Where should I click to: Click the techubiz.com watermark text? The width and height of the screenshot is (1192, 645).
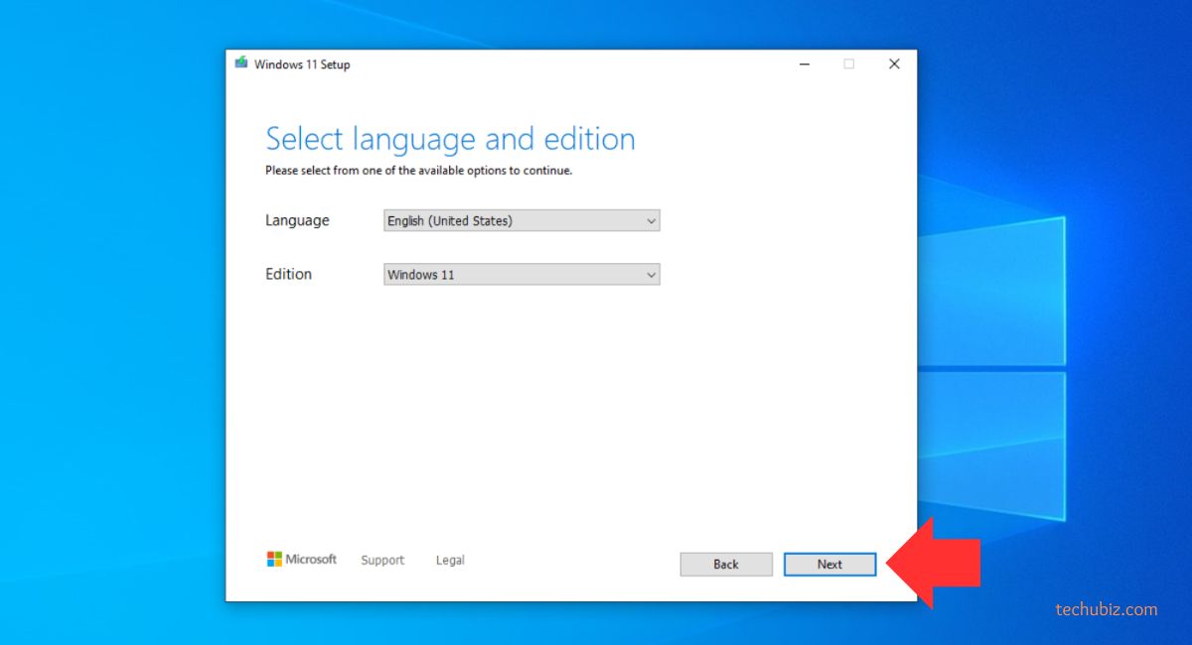1106,609
